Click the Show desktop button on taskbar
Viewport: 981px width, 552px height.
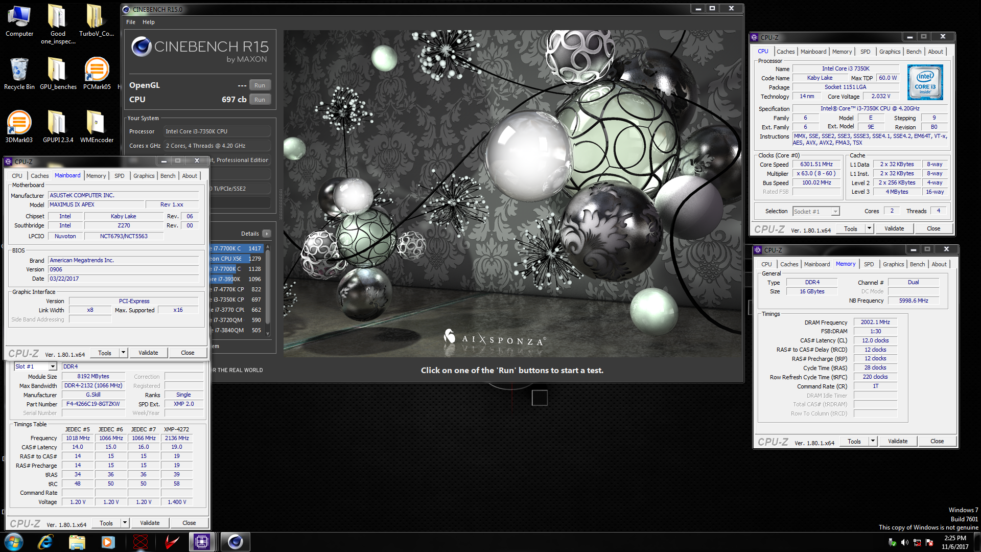[977, 542]
